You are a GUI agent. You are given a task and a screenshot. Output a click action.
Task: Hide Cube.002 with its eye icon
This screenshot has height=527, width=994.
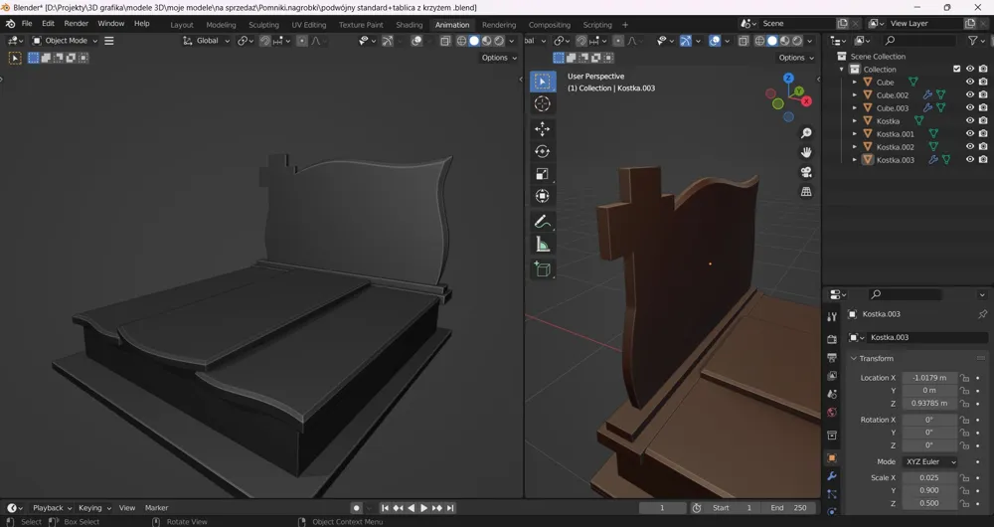tap(969, 95)
